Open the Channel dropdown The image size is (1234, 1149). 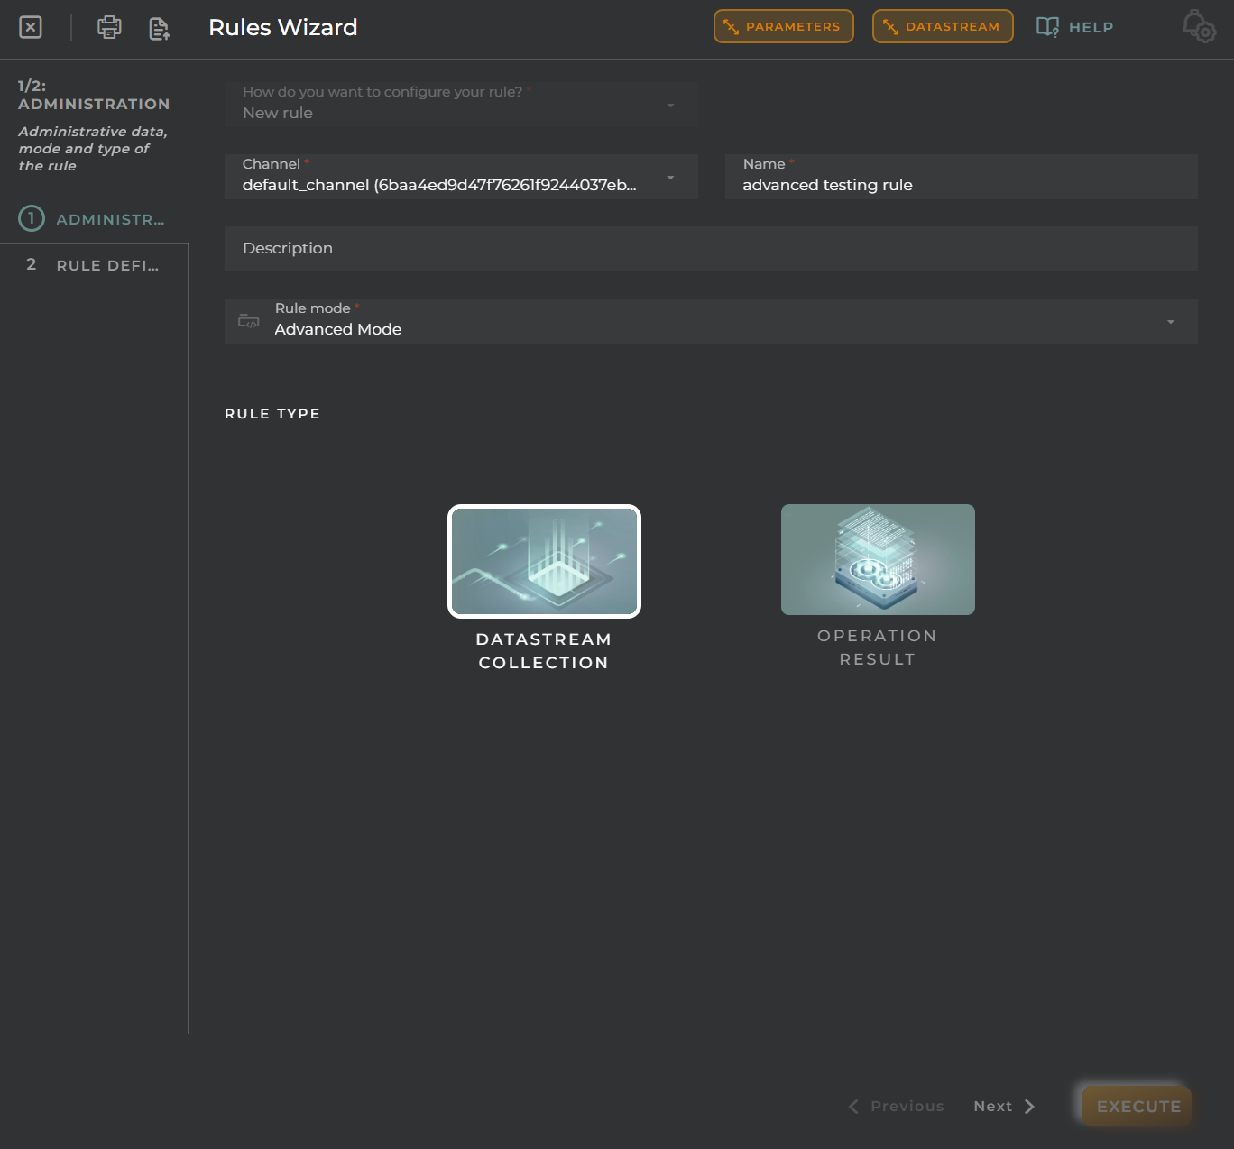pyautogui.click(x=461, y=177)
